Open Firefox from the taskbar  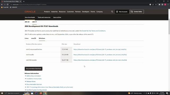point(41,93)
